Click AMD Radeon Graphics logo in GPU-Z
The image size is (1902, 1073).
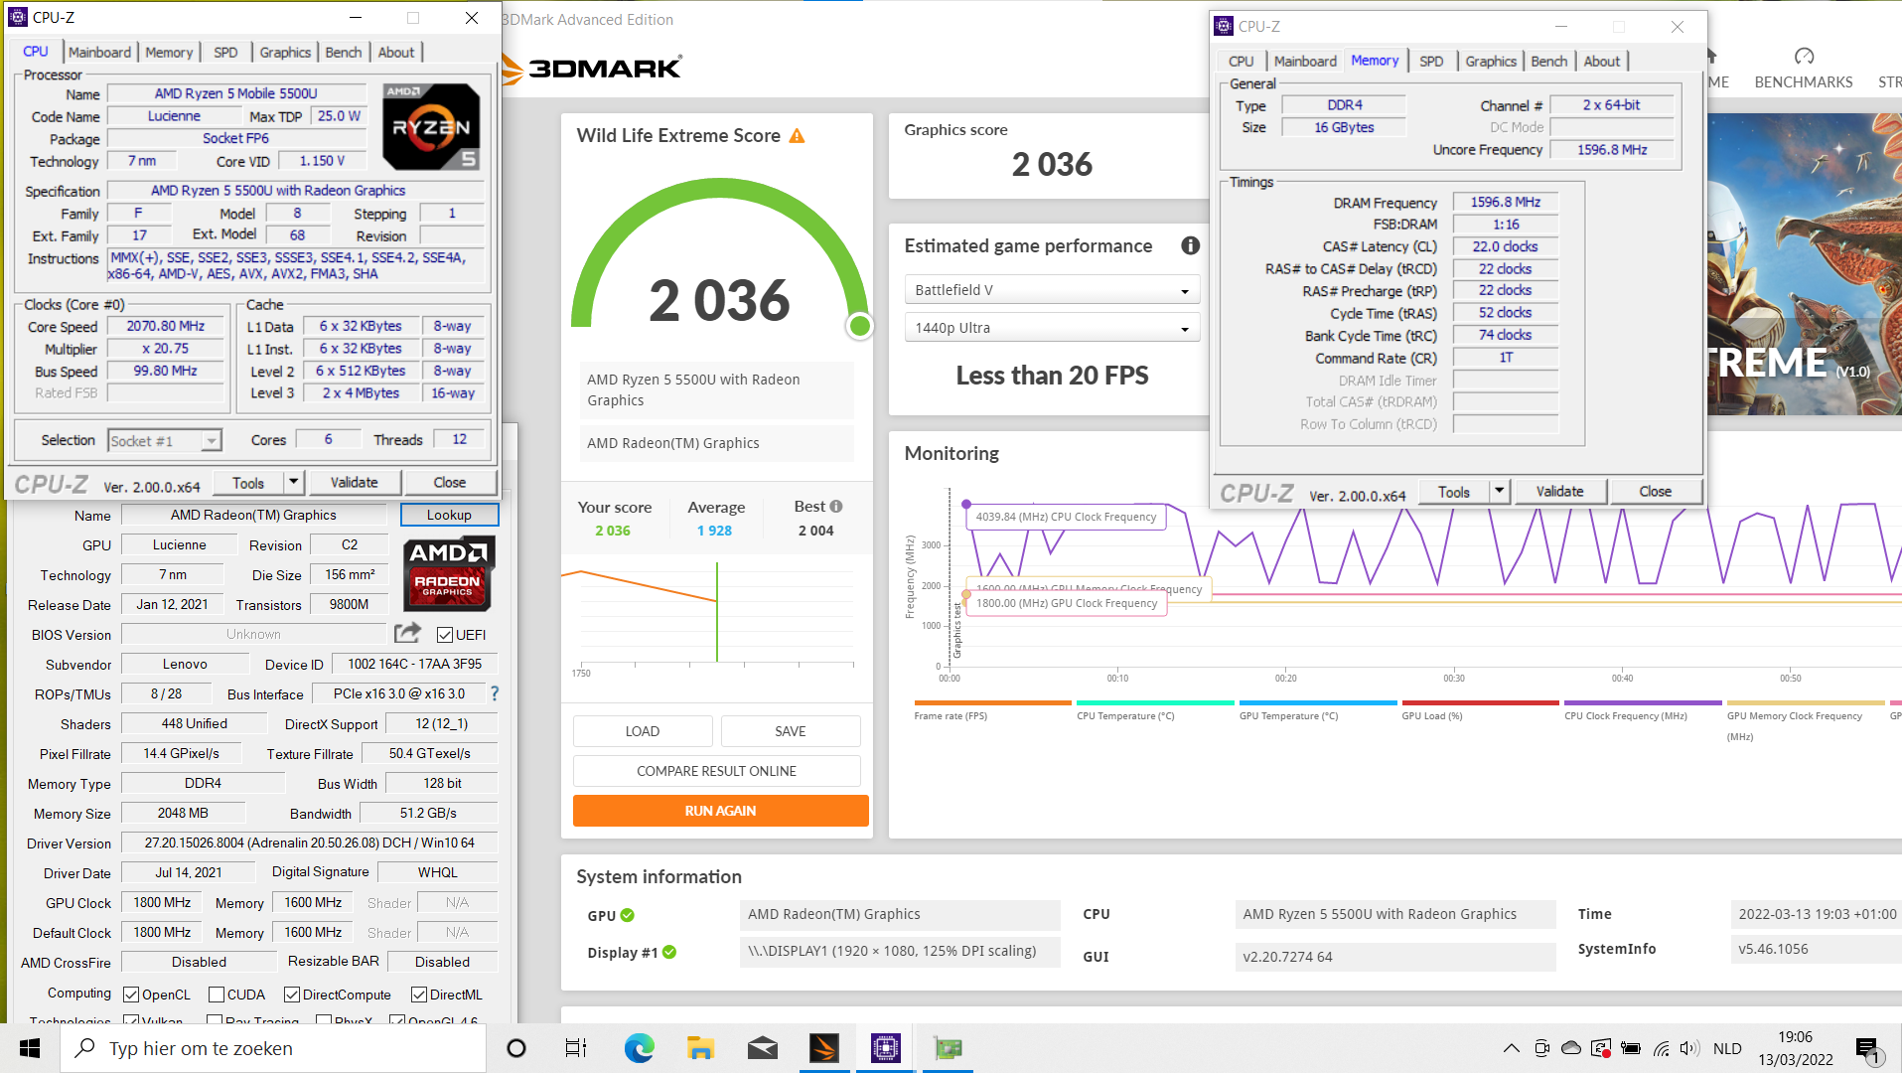tap(447, 574)
